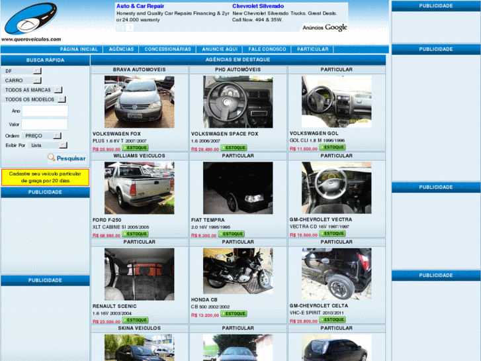This screenshot has height=361, width=481.
Task: Open the Volkswagen Fox photo thumbnail
Action: point(139,102)
